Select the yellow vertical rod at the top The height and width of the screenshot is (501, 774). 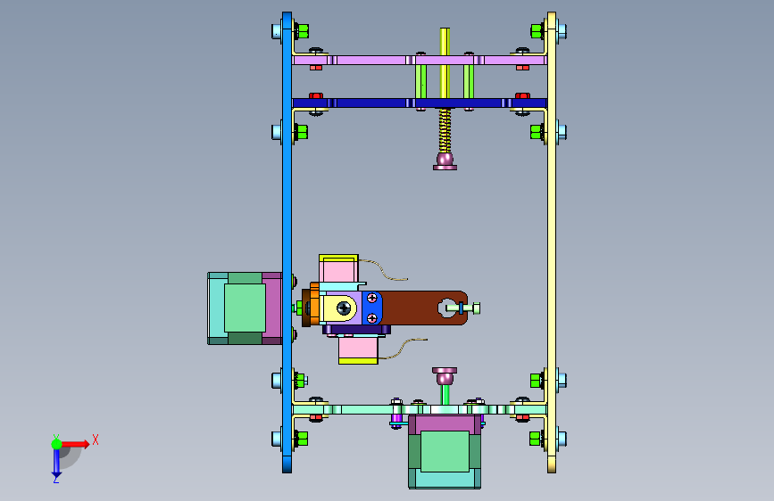pos(445,63)
